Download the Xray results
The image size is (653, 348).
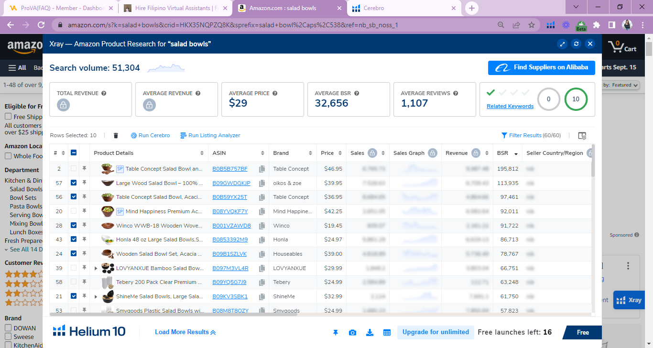[x=370, y=332]
